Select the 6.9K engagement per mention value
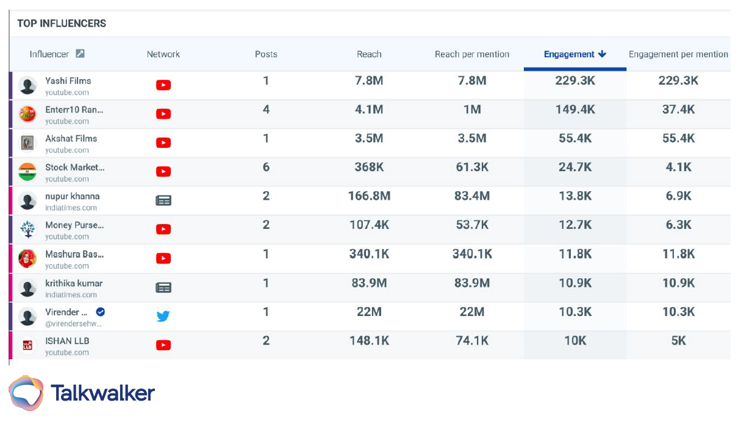Image resolution: width=741 pixels, height=422 pixels. tap(678, 196)
